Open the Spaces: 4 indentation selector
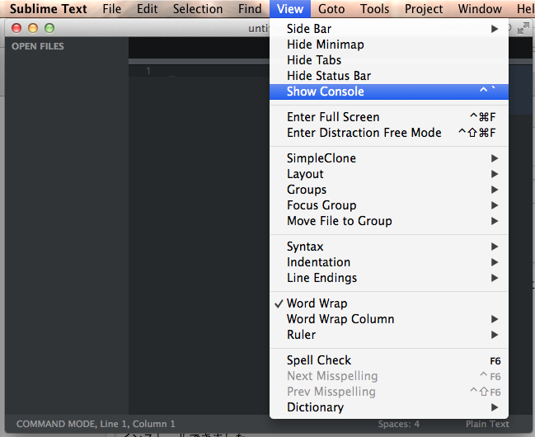This screenshot has width=535, height=437. point(398,424)
